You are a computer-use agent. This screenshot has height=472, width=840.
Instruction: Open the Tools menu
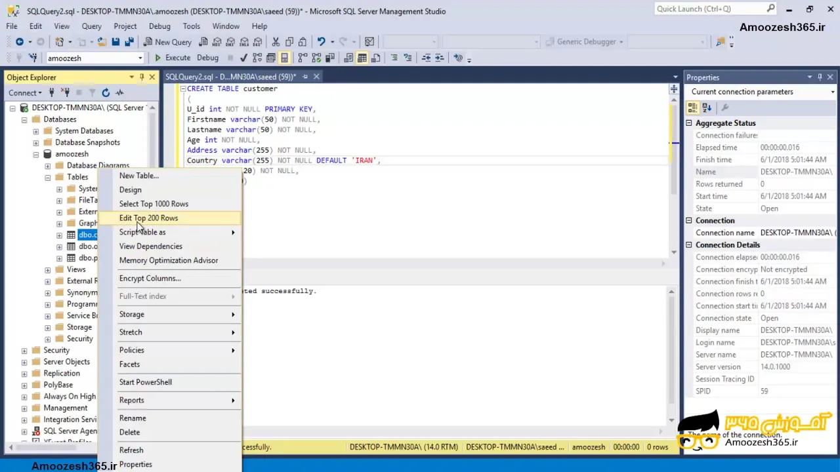click(192, 26)
